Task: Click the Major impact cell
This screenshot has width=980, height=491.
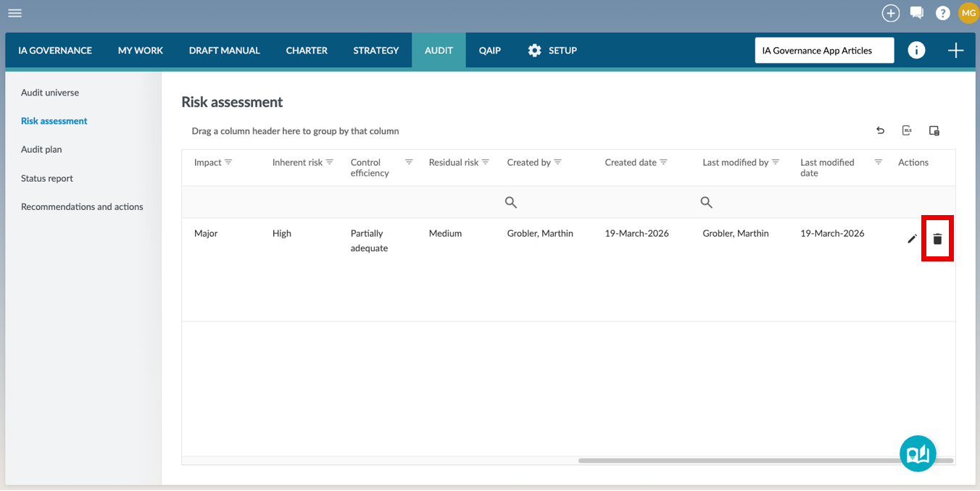Action: pyautogui.click(x=206, y=233)
